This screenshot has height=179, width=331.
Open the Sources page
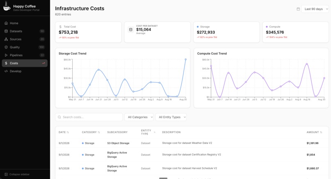click(25, 39)
